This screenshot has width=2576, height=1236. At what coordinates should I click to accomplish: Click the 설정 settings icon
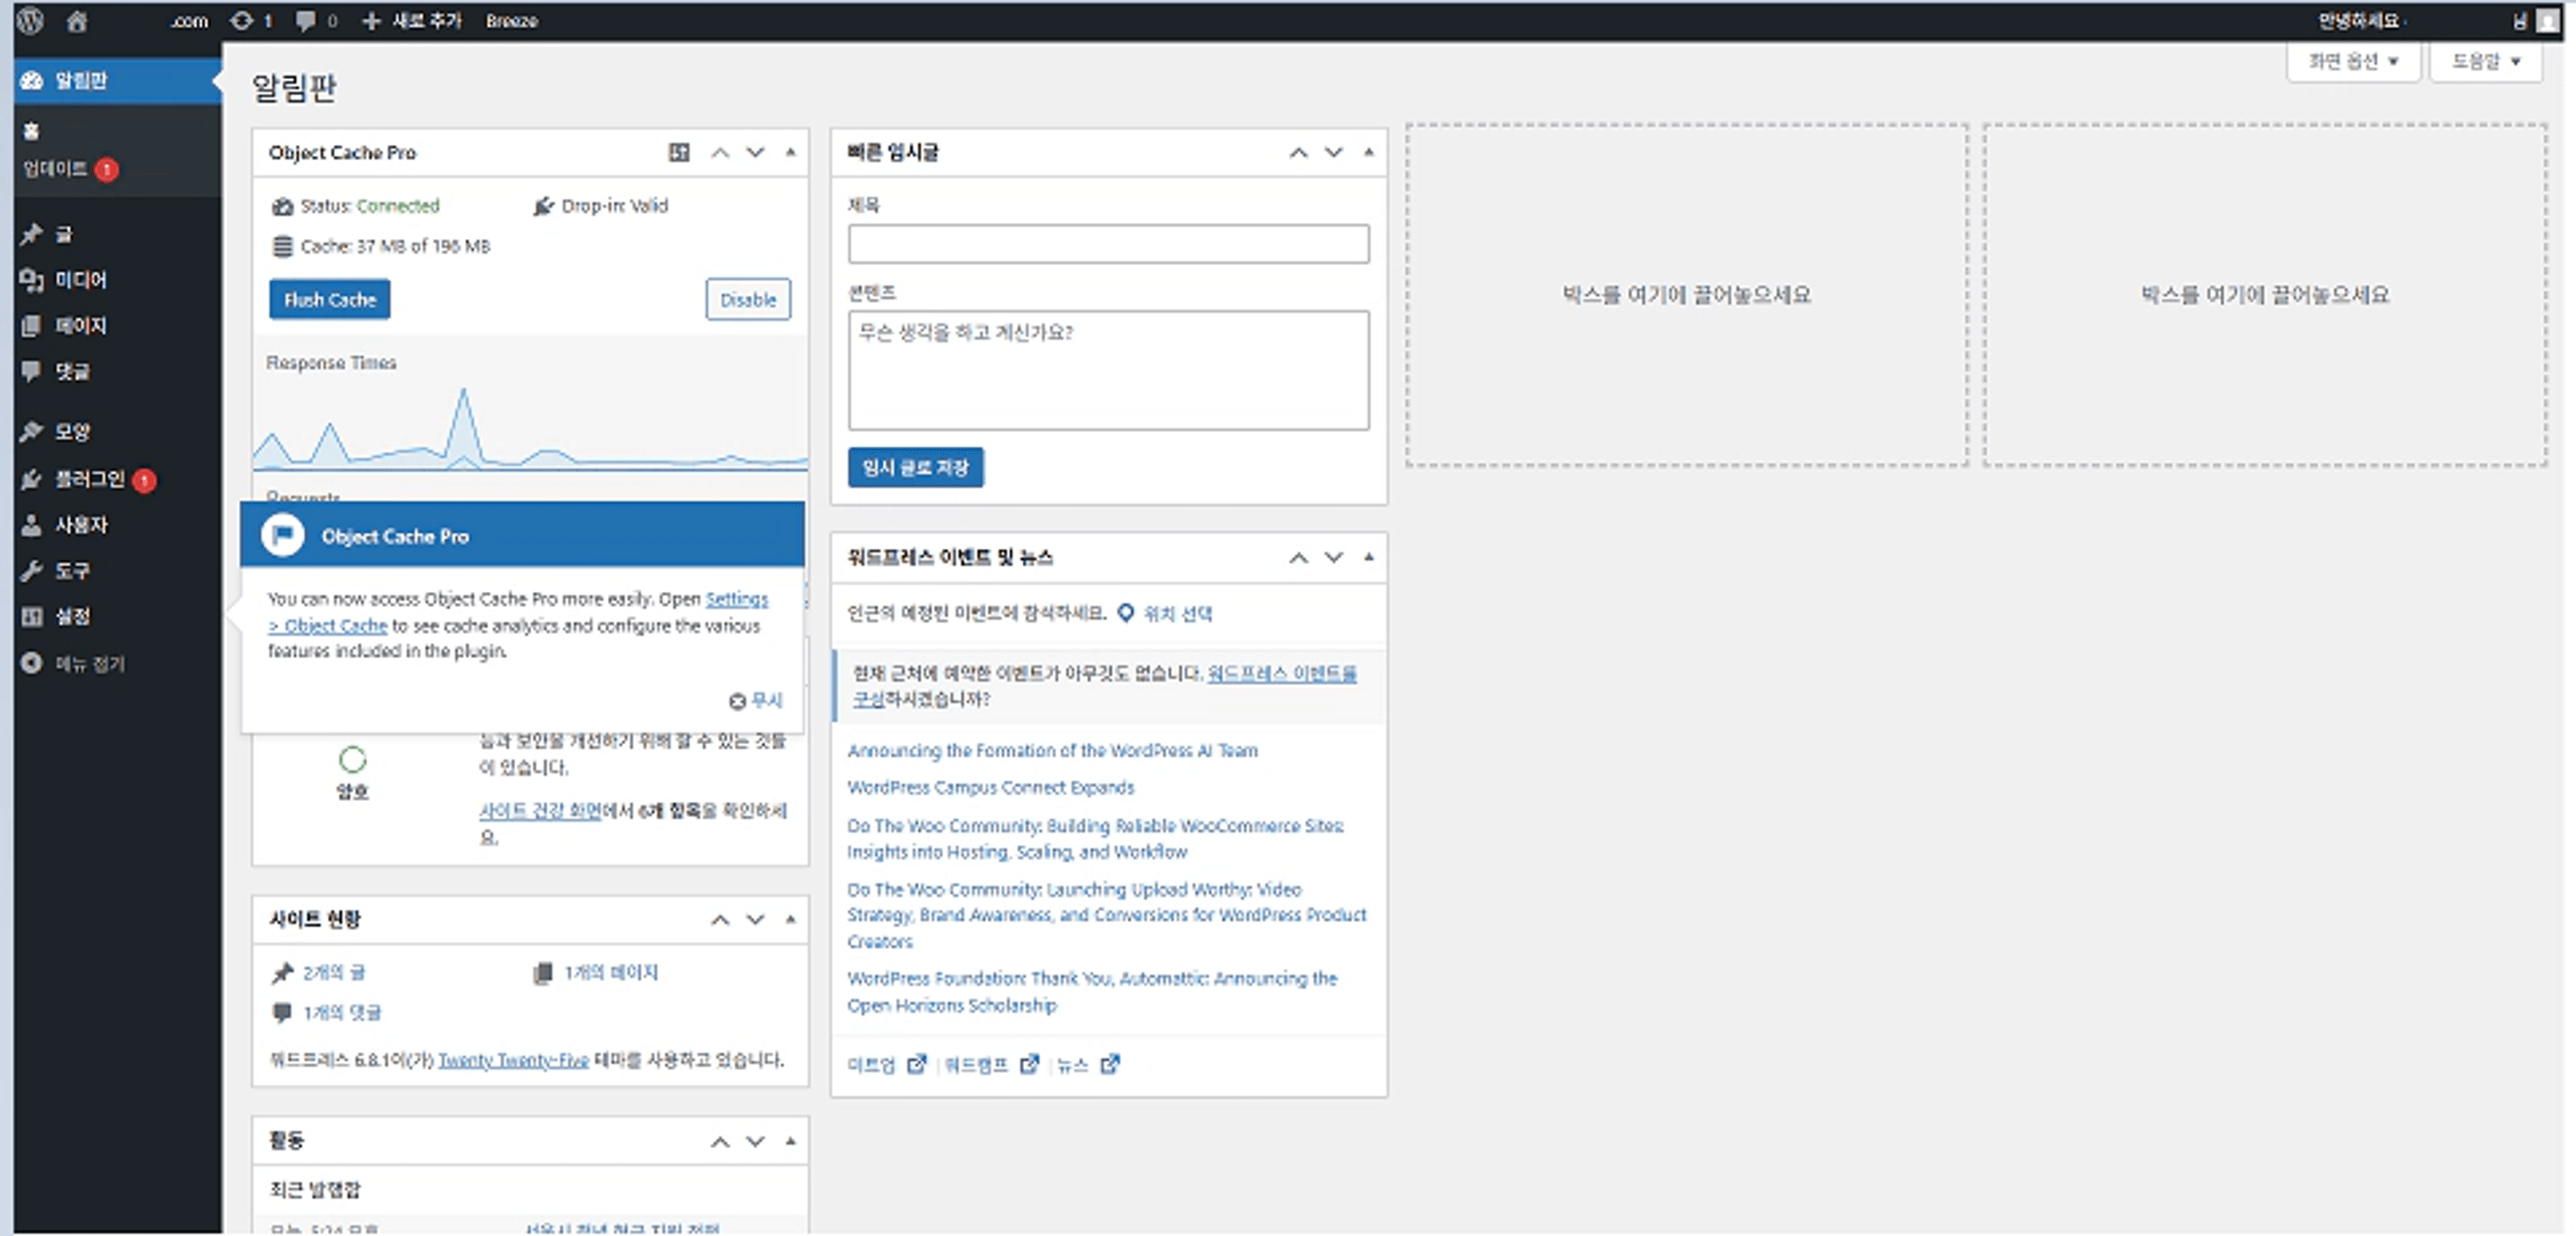pos(32,616)
